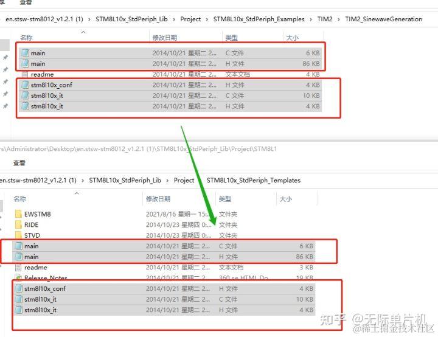Go to STM8L10x_StdPeriph_Lib breadcrumb in Templates window
This screenshot has height=337, width=438.
coord(125,180)
